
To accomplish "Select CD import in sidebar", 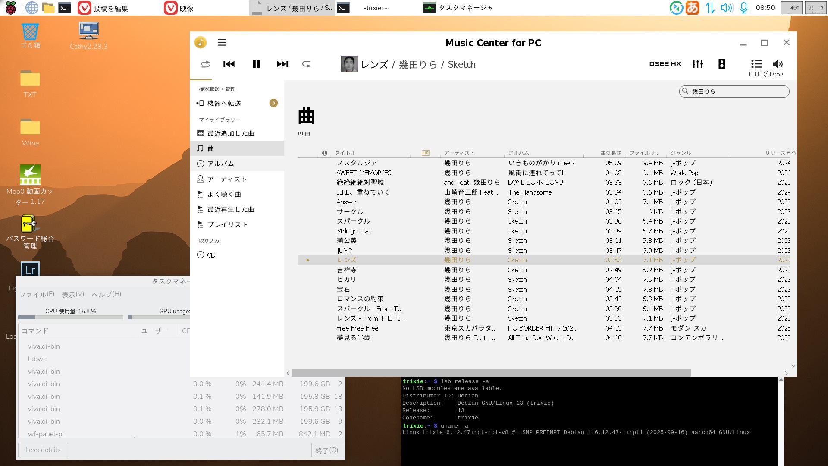I will click(x=211, y=255).
